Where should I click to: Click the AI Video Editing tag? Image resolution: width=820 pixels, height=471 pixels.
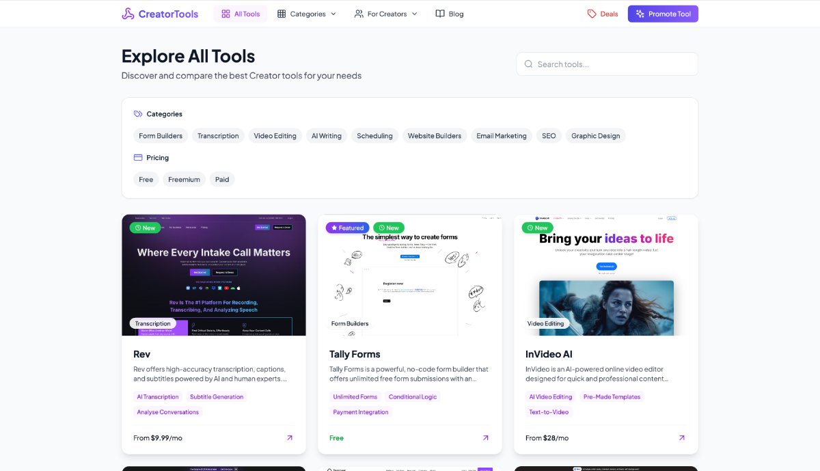(x=551, y=396)
